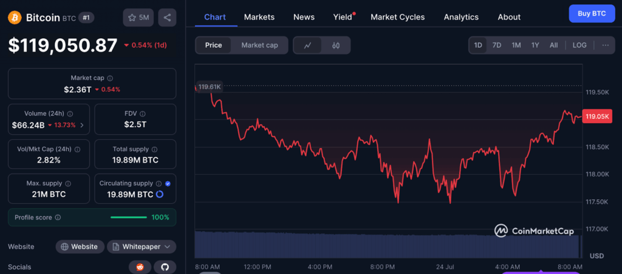Click the Market cap info icon
This screenshot has height=274, width=622.
coord(110,78)
